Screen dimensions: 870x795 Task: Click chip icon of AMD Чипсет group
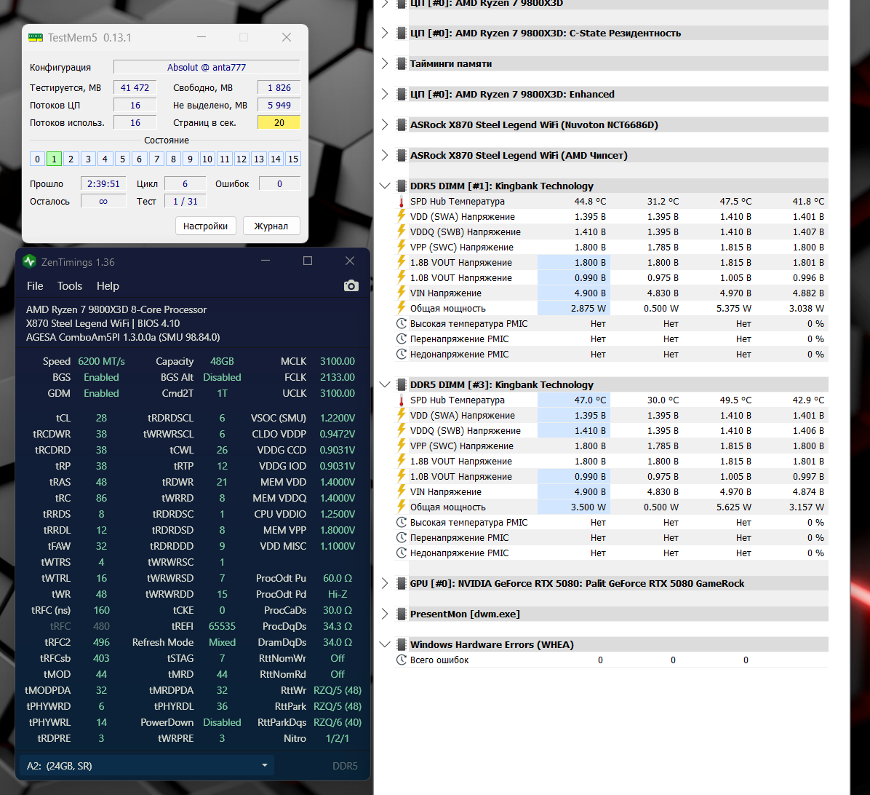401,156
